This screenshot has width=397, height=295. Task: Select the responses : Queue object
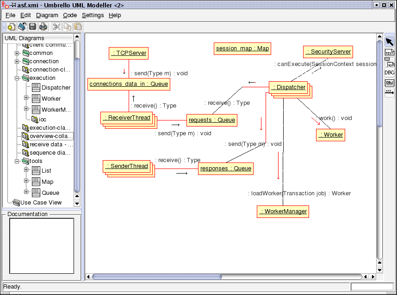226,169
